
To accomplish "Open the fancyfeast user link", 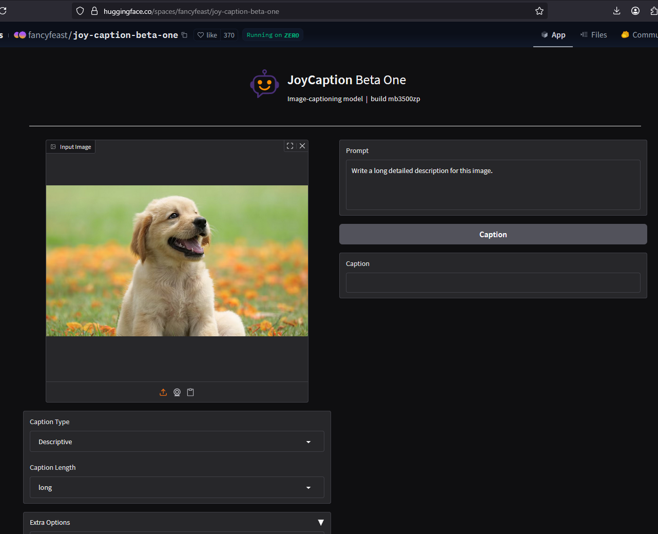I will pyautogui.click(x=48, y=35).
